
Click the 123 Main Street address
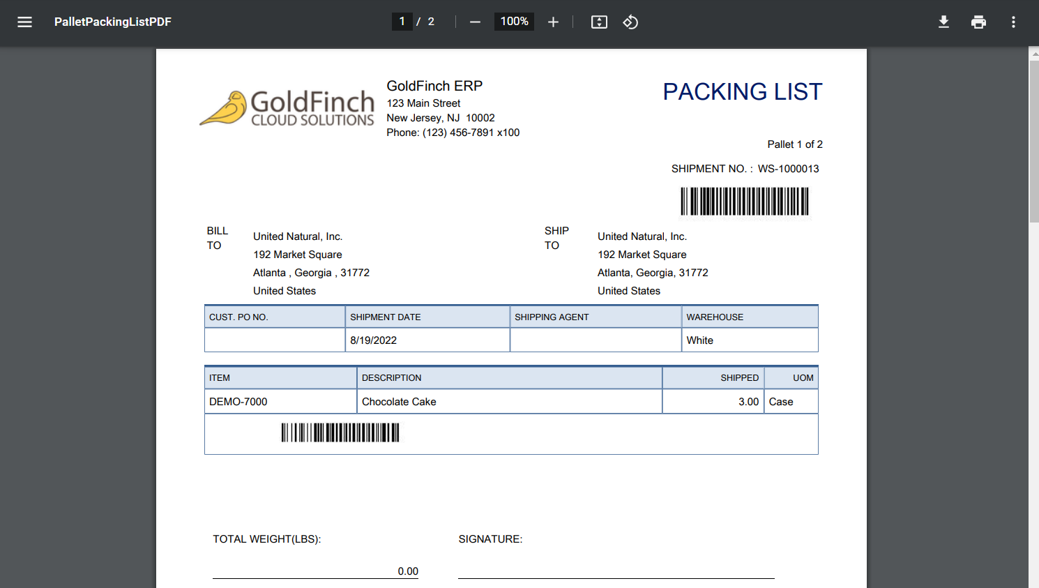pyautogui.click(x=423, y=103)
